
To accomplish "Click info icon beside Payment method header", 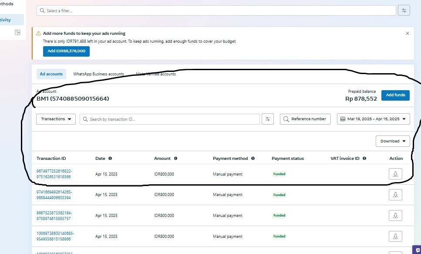I will [x=253, y=159].
